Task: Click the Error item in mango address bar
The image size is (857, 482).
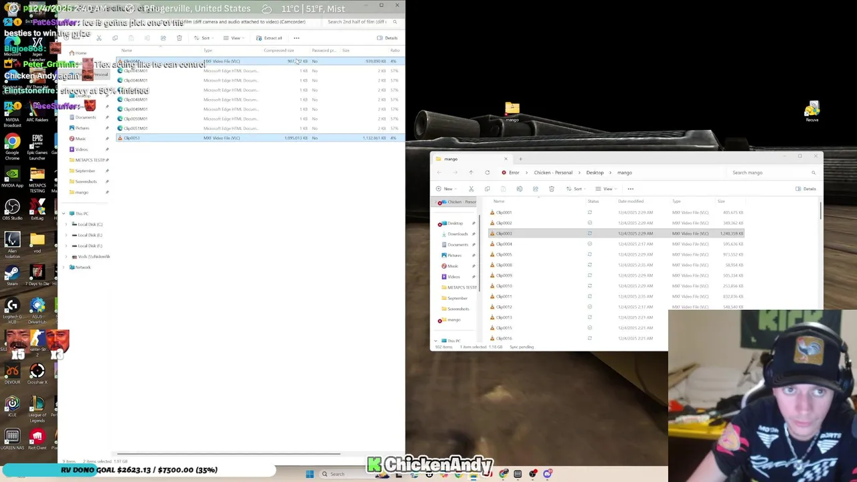Action: click(x=510, y=173)
